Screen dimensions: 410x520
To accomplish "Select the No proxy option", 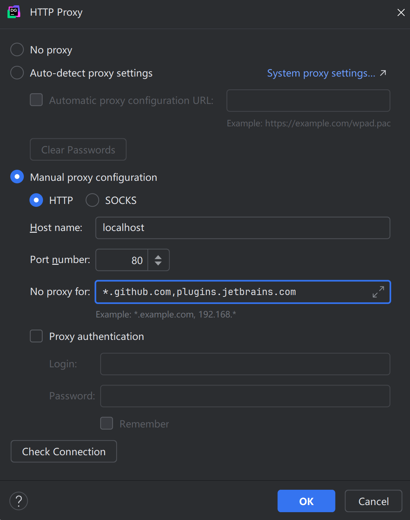I will pyautogui.click(x=17, y=50).
